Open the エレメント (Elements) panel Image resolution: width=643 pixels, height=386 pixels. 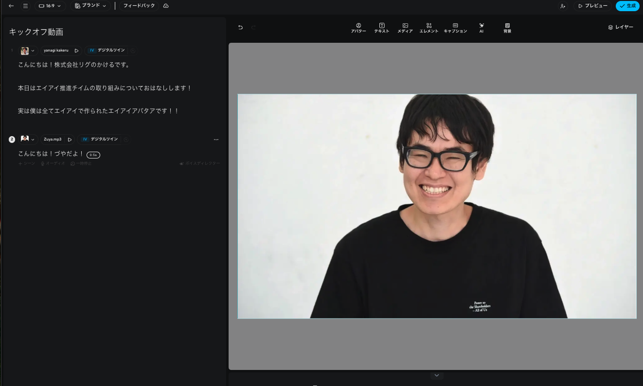coord(429,28)
